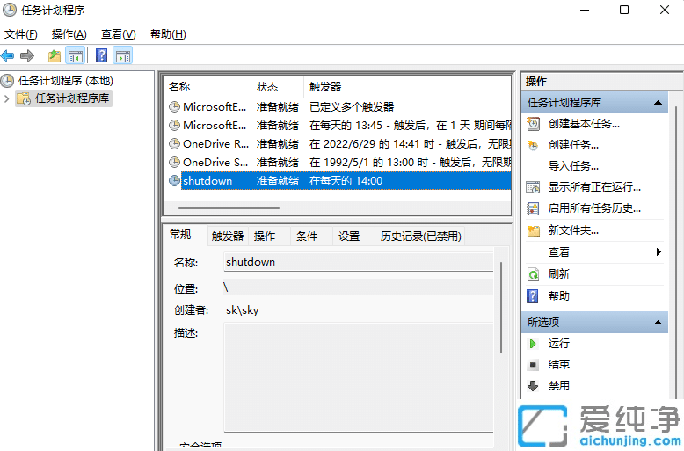Sort by the 触发器 column header
The image size is (684, 451).
click(407, 87)
